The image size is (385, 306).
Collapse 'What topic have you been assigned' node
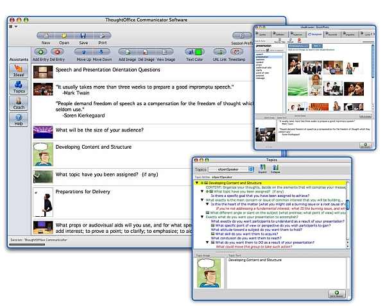(x=202, y=191)
